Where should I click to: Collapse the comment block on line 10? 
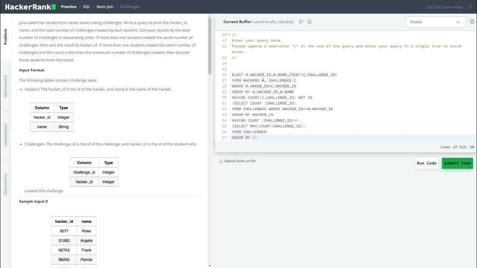click(229, 35)
